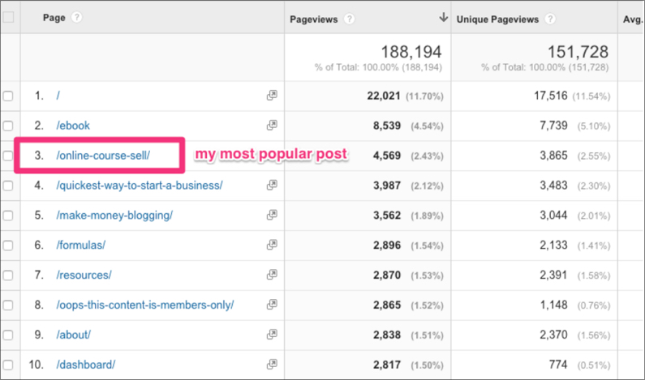645x380 pixels.
Task: Click the help icon next to Page header
Action: [77, 17]
